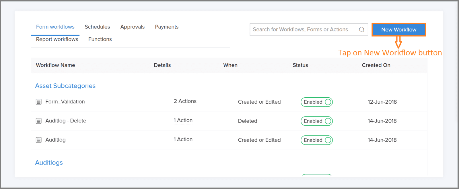Switch to the Functions tab
Viewport: 459px width, 189px height.
100,39
